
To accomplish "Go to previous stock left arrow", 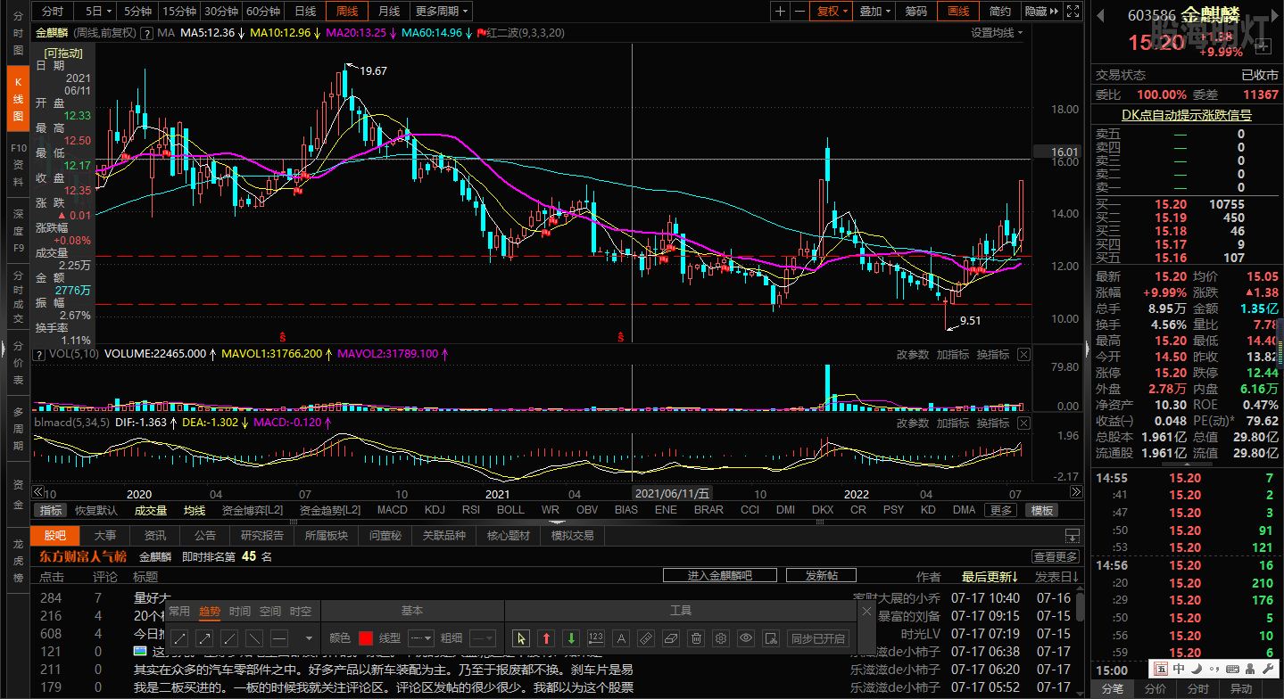I will [x=1100, y=15].
